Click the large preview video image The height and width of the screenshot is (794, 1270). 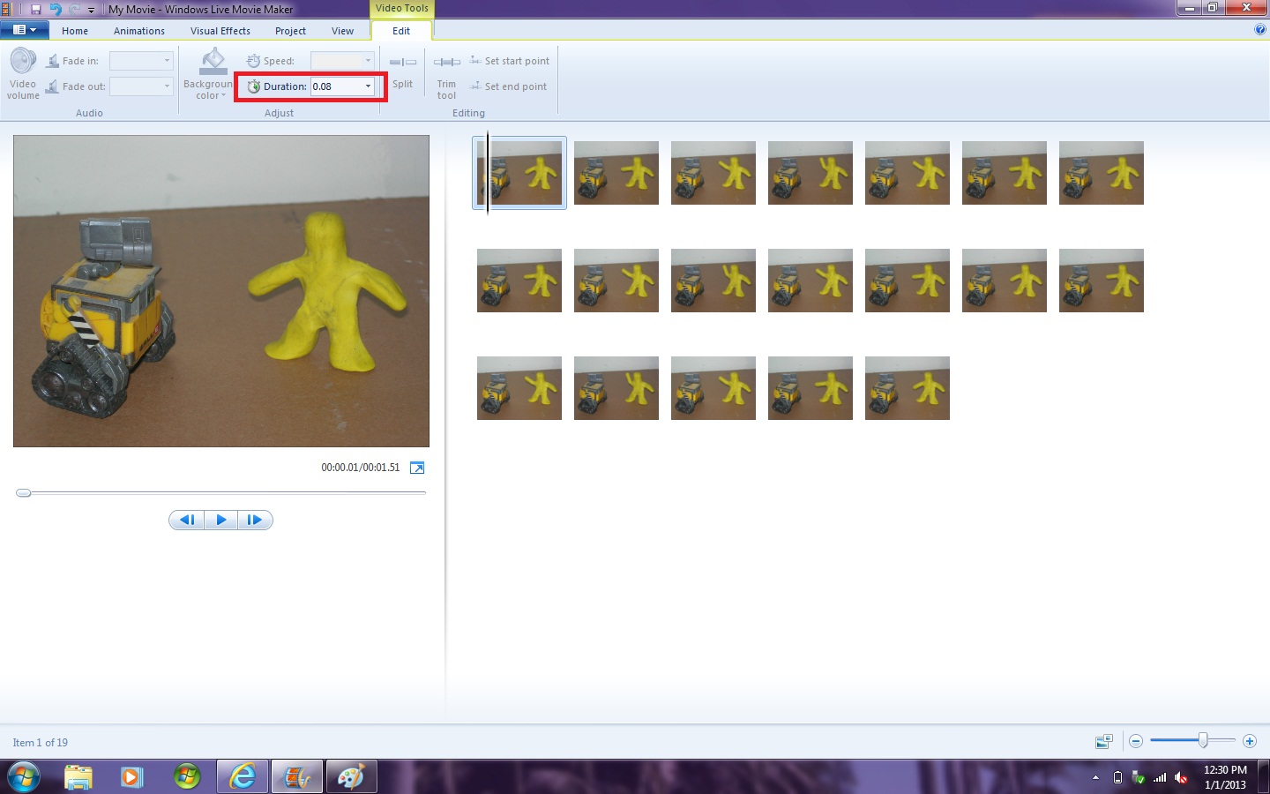pyautogui.click(x=221, y=291)
